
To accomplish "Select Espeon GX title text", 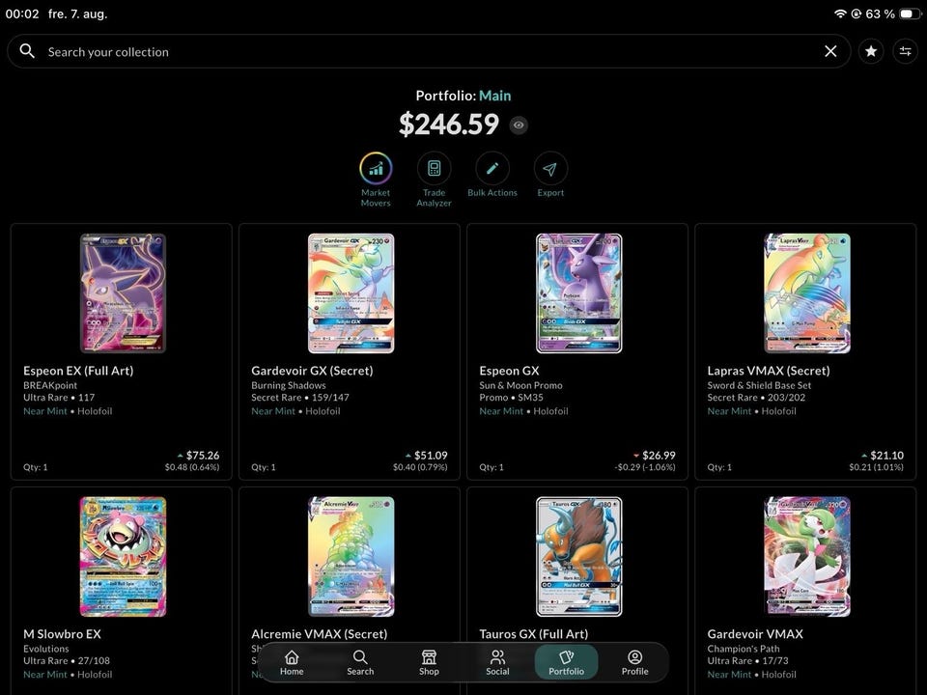I will pyautogui.click(x=509, y=371).
